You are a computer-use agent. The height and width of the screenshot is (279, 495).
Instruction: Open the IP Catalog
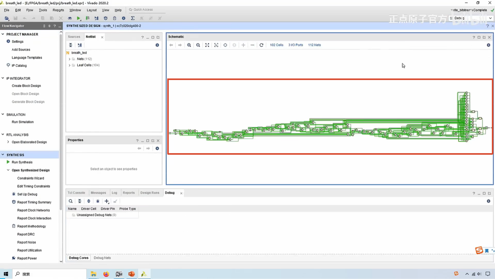pos(19,66)
